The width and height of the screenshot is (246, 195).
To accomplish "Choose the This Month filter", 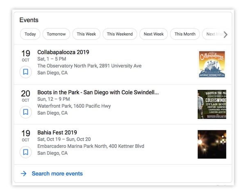I will [185, 34].
